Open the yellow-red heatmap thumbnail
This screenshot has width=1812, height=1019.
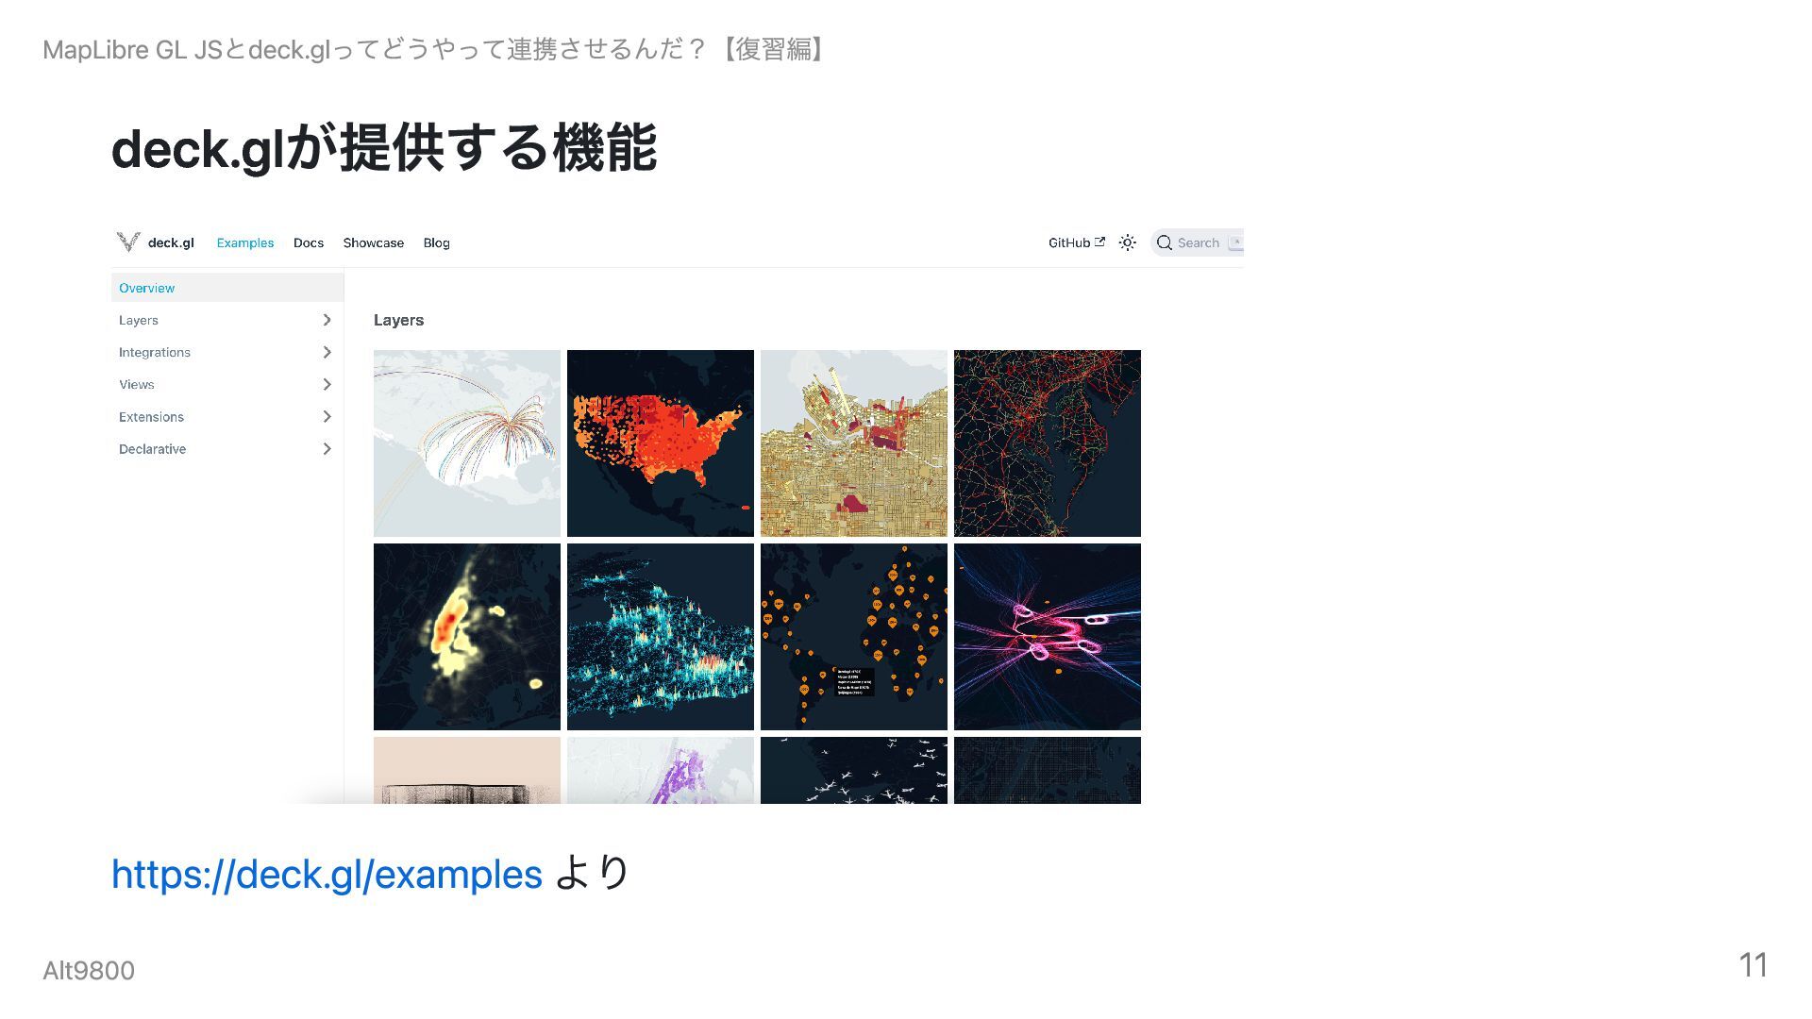click(467, 637)
